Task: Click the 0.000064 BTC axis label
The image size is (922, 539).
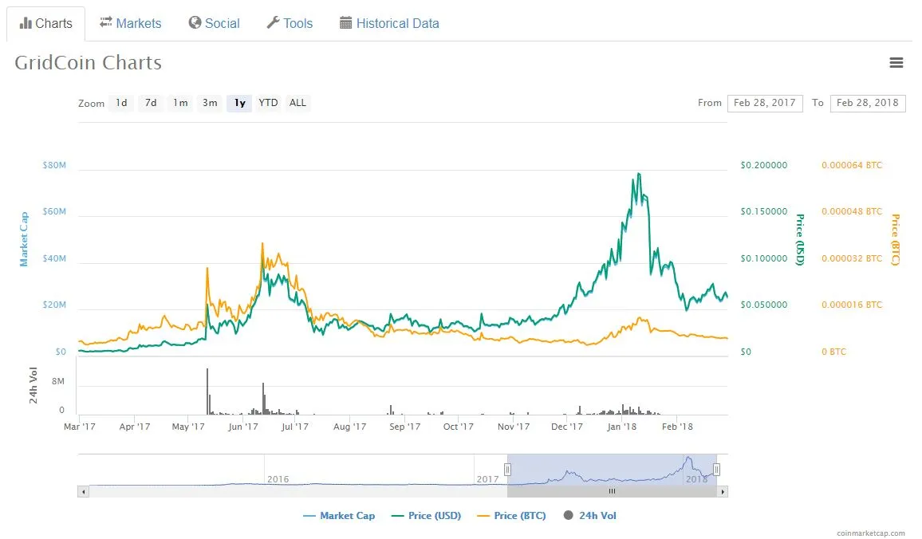Action: pyautogui.click(x=852, y=165)
